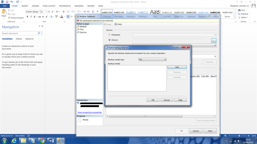The height and width of the screenshot is (144, 257).
Task: Switch to the DESIGN ribbon tab
Action: click(35, 6)
